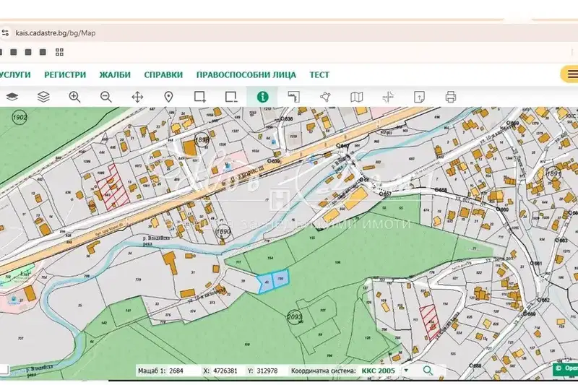Open the outlined layers stack tool
This screenshot has width=578, height=385.
(43, 97)
